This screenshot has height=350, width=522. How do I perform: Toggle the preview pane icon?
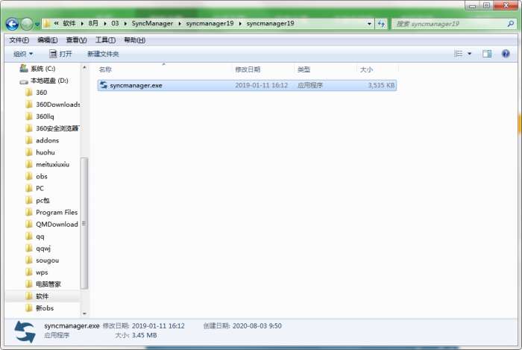(x=487, y=54)
